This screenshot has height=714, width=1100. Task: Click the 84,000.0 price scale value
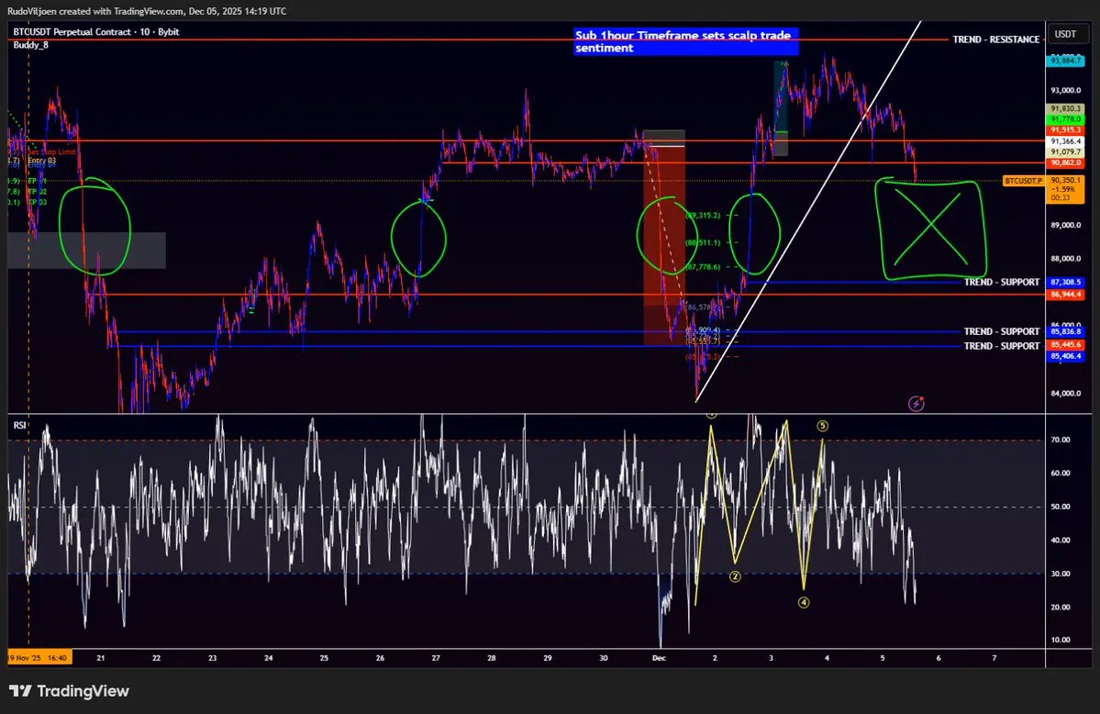[1066, 393]
